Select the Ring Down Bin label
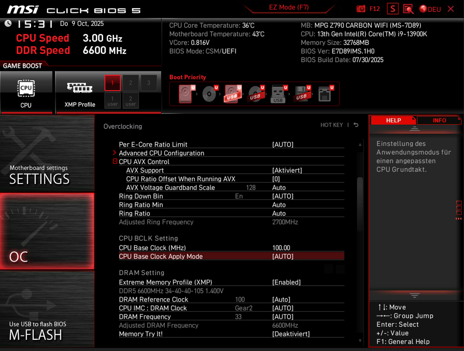Screen dimensions: 464x351 pos(141,196)
